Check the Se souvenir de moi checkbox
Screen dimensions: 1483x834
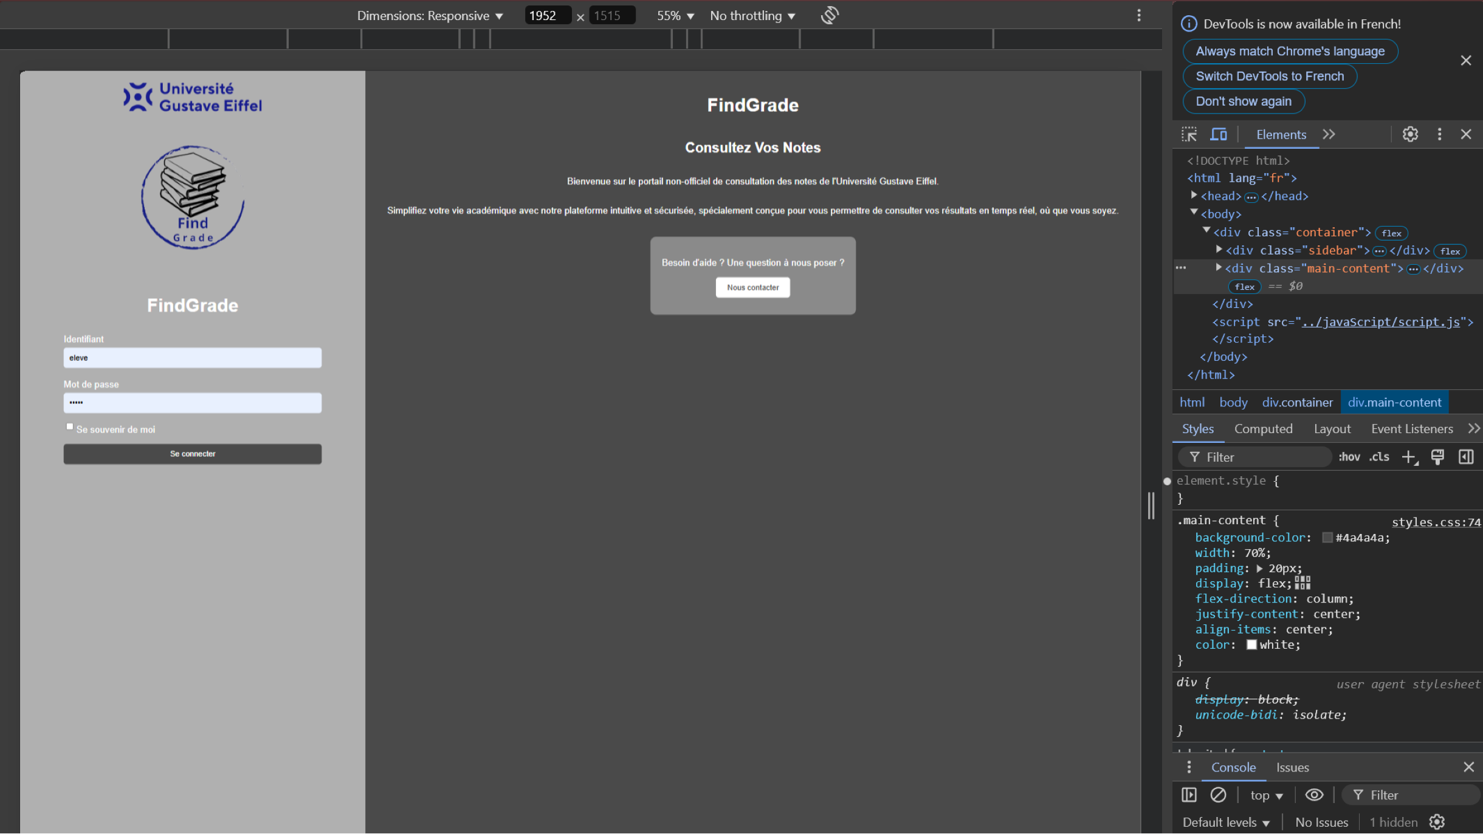coord(70,427)
